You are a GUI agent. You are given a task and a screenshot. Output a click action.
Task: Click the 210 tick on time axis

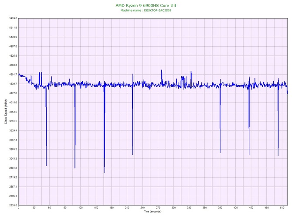(127, 208)
